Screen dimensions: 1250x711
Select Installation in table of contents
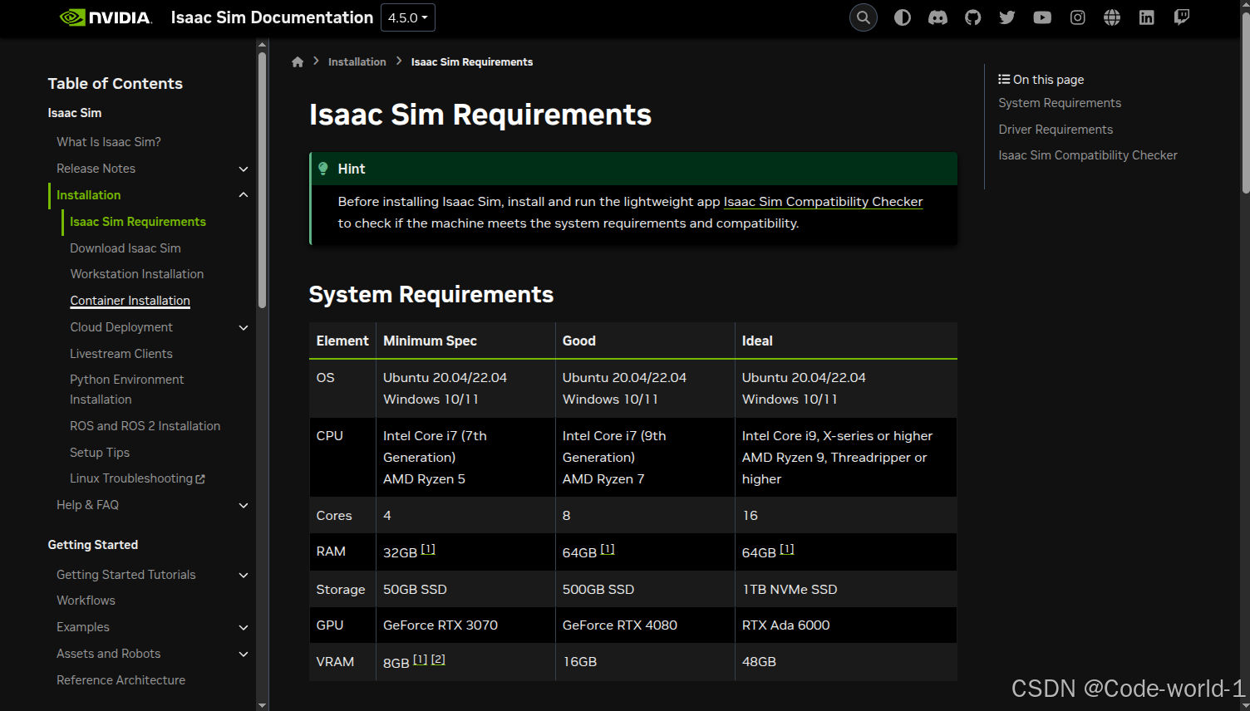[88, 195]
